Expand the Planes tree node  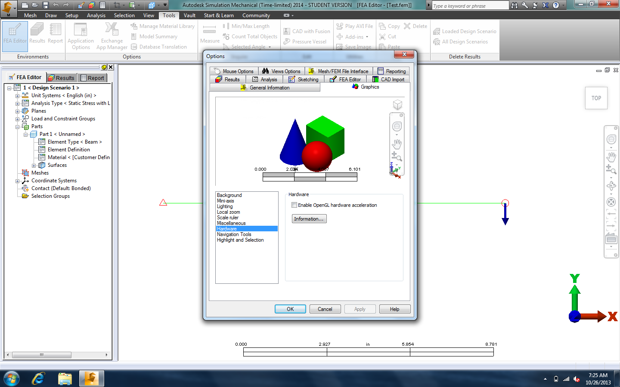point(17,111)
